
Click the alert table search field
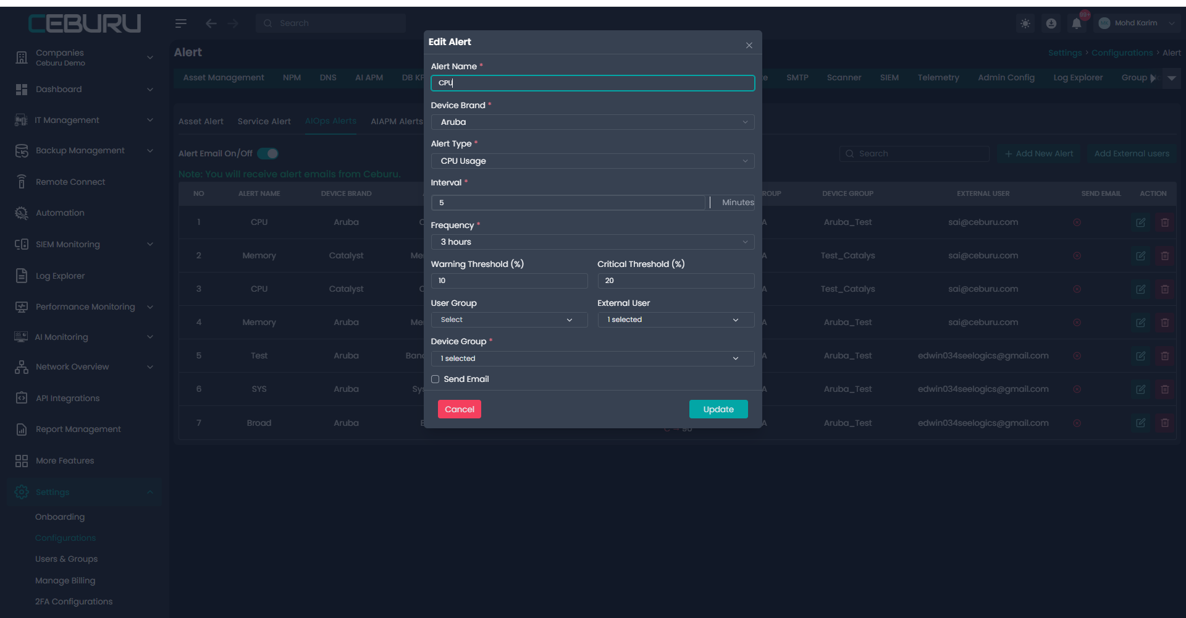tap(914, 154)
